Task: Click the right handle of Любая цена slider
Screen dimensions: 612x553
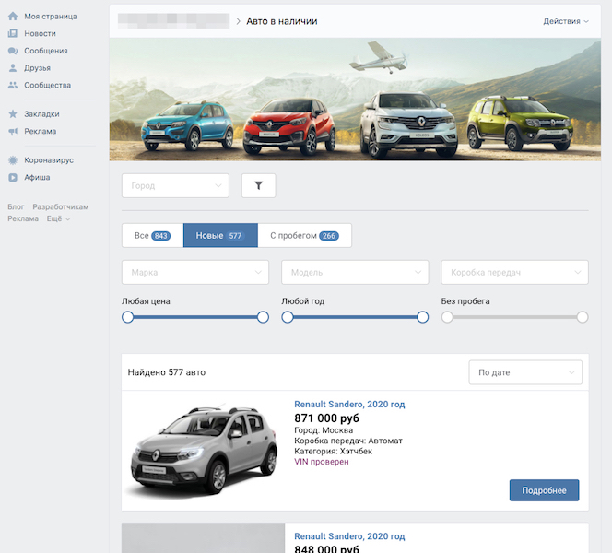Action: tap(263, 317)
